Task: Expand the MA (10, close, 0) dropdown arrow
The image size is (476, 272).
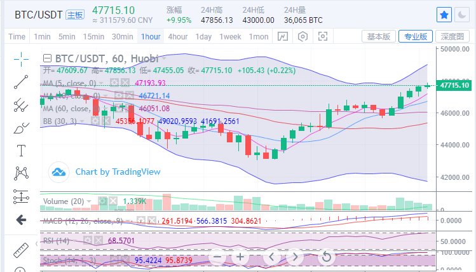Action: pos(105,96)
